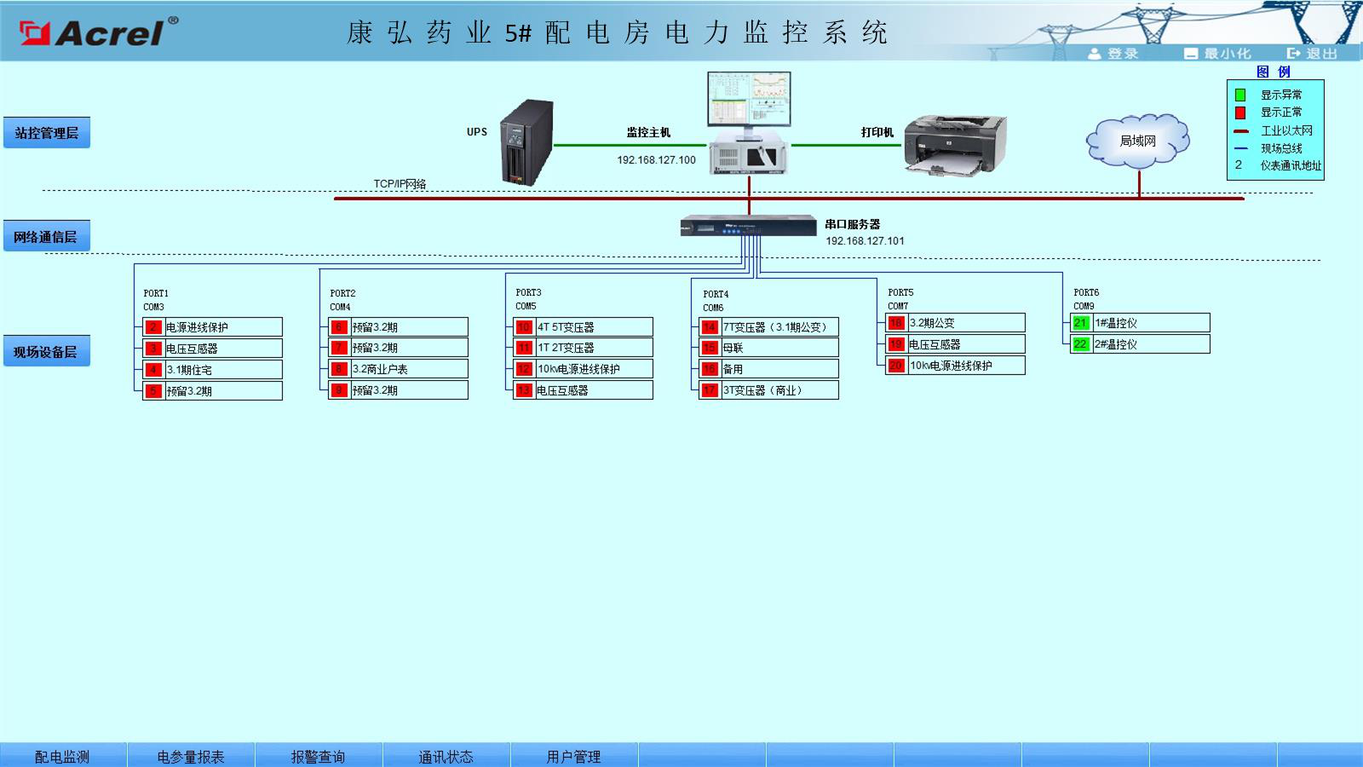Click the PORT6 label
The width and height of the screenshot is (1363, 767).
click(x=1086, y=292)
